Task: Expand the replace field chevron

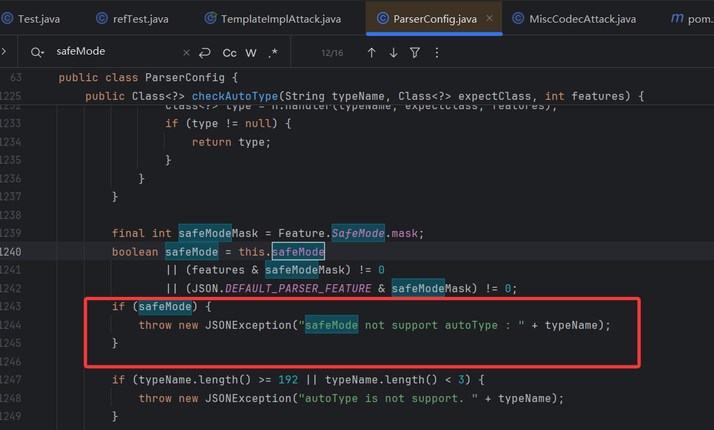Action: [x=4, y=52]
